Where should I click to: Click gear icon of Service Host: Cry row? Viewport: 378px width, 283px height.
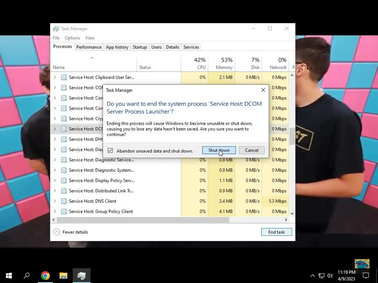pos(63,118)
